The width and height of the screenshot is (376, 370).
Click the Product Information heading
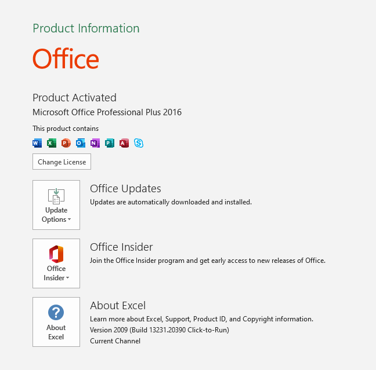click(86, 28)
